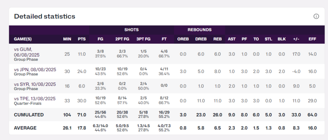Select the AST column header
328x140 pixels.
coord(232,39)
